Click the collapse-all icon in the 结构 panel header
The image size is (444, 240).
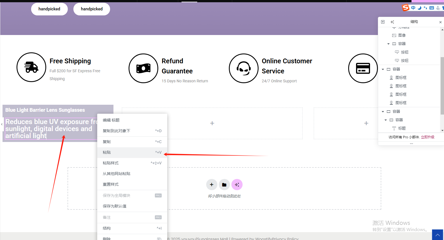pyautogui.click(x=383, y=22)
